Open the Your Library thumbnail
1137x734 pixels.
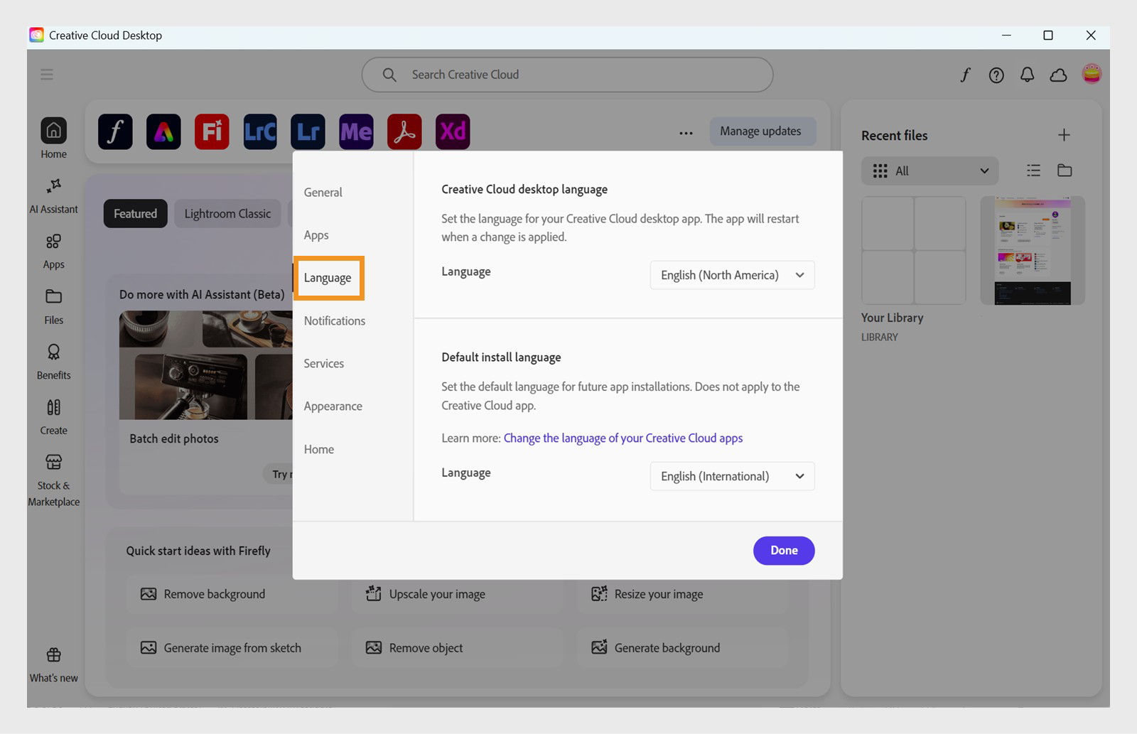coord(914,250)
